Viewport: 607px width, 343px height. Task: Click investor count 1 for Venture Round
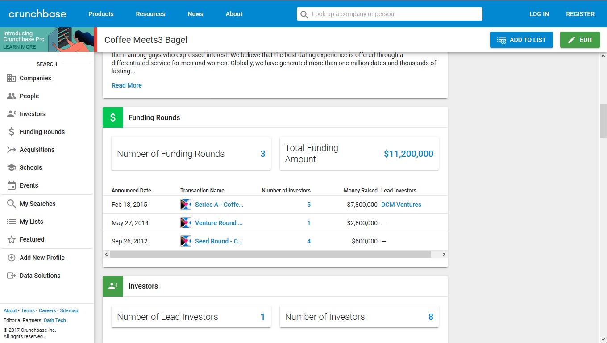pos(309,223)
